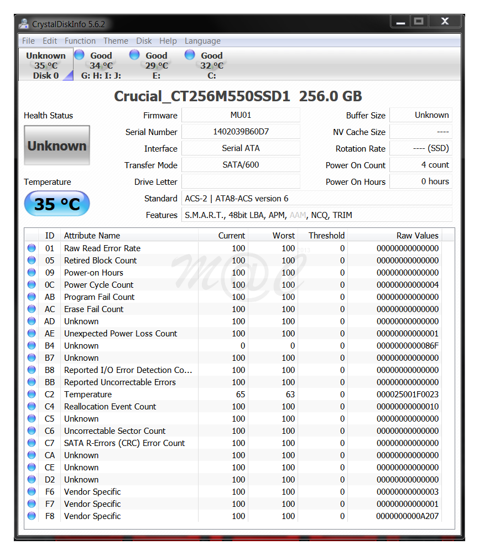479x555 pixels.
Task: Click raw value 000025001F0023 in Temperature row
Action: click(x=408, y=395)
